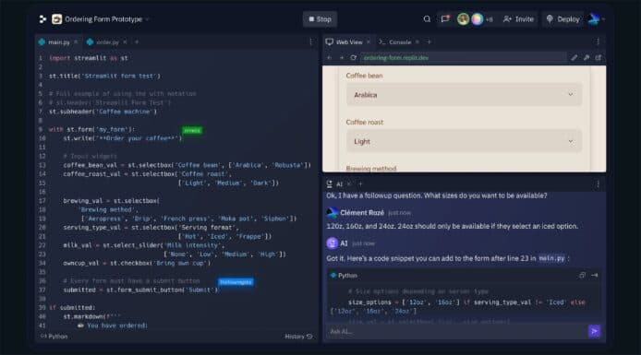
Task: Click the blue collaborator cursor label
Action: (x=236, y=282)
